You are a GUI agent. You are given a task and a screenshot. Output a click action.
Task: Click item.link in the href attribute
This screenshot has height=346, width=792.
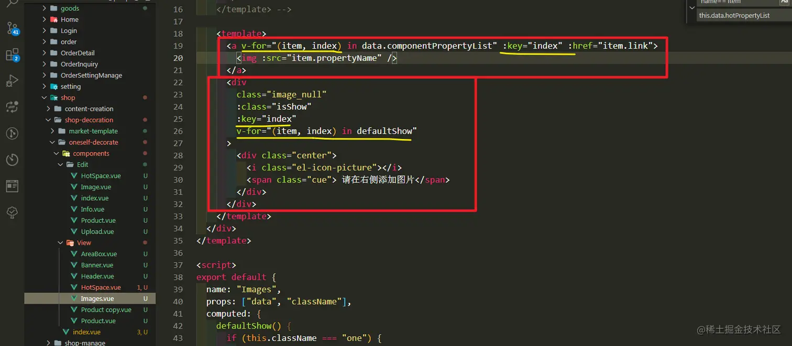pyautogui.click(x=625, y=46)
